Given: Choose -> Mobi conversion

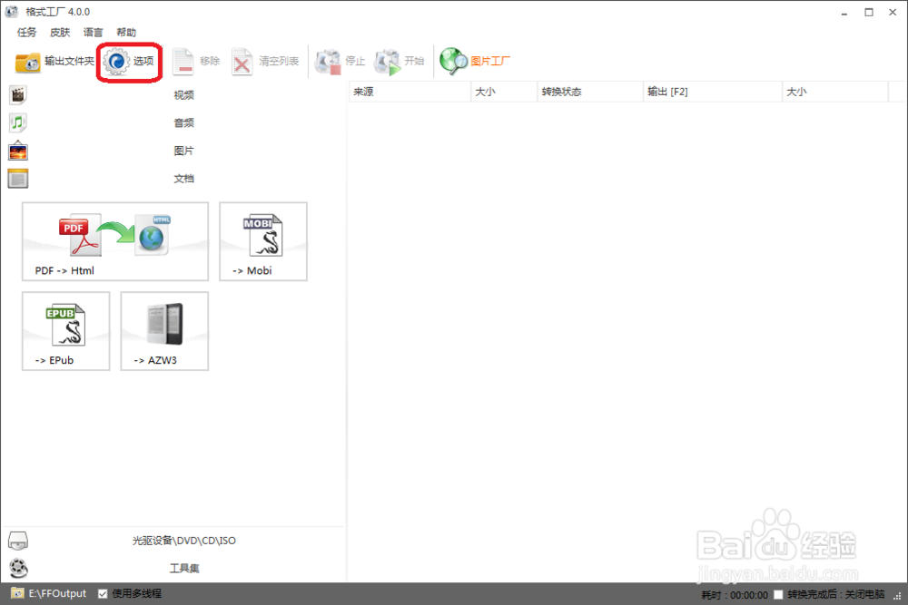Looking at the screenshot, I should click(x=263, y=242).
